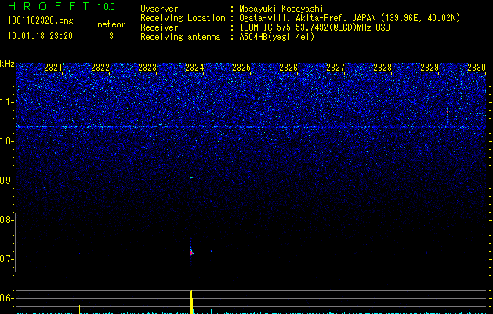Click the meteor count value 3
Viewport: 493px width, 314px height.
[111, 35]
